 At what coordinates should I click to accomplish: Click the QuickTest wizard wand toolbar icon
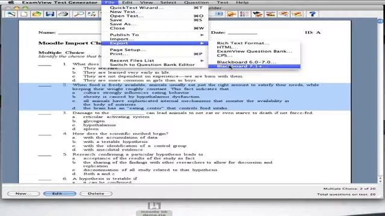(x=11, y=14)
